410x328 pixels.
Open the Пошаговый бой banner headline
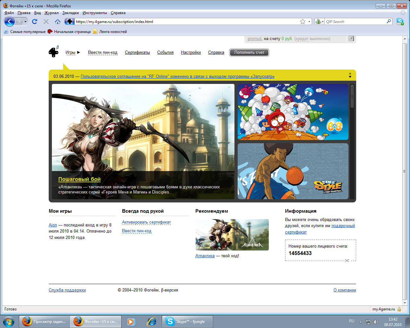[x=79, y=179]
